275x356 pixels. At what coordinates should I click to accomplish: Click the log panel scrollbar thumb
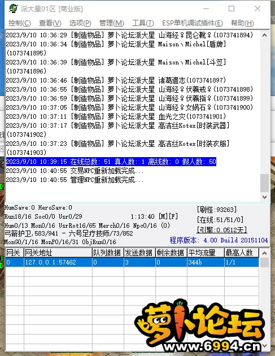point(264,183)
